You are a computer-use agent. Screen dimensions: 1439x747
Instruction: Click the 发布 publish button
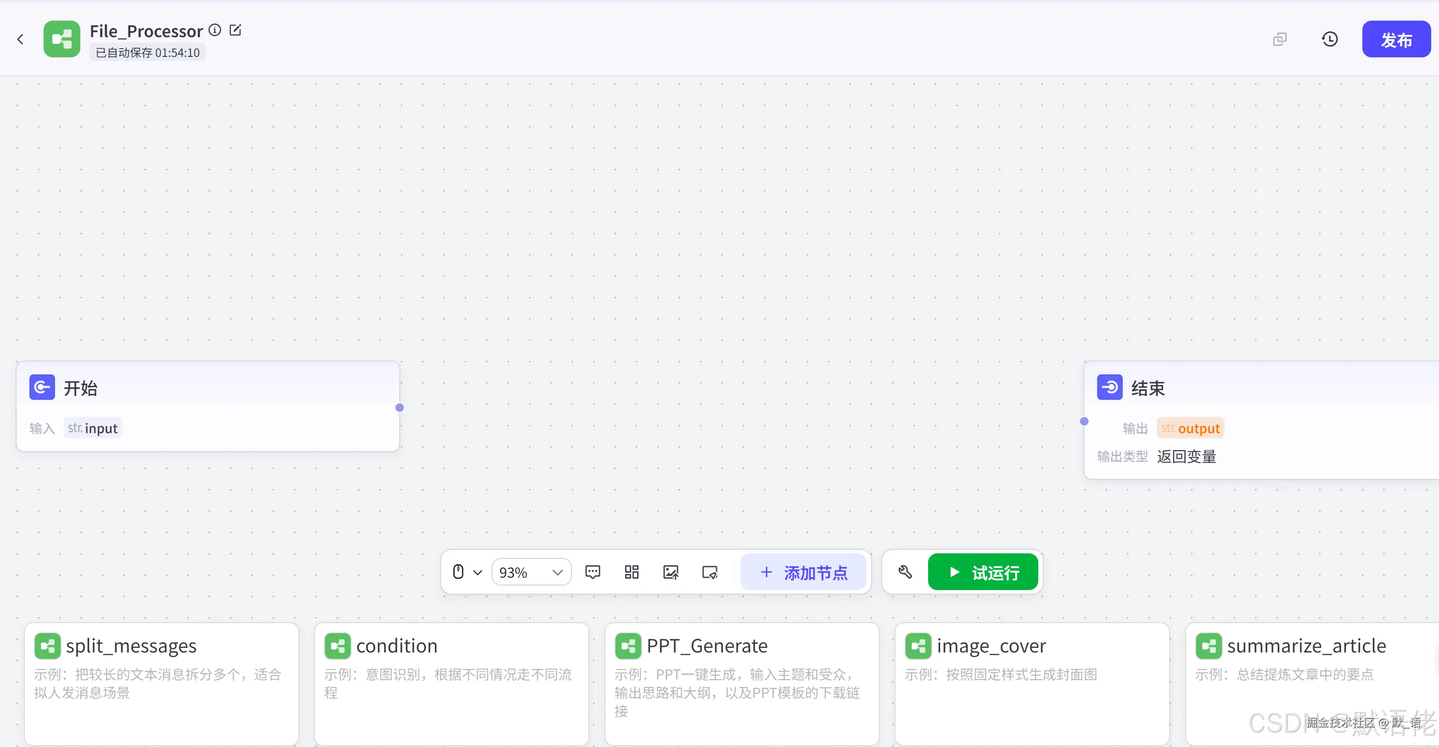(x=1397, y=39)
